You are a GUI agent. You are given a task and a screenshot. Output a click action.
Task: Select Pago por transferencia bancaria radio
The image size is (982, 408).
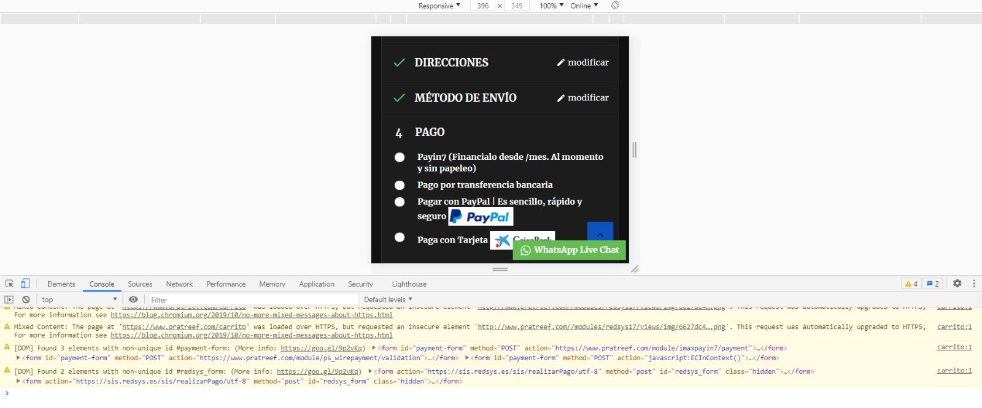click(400, 185)
